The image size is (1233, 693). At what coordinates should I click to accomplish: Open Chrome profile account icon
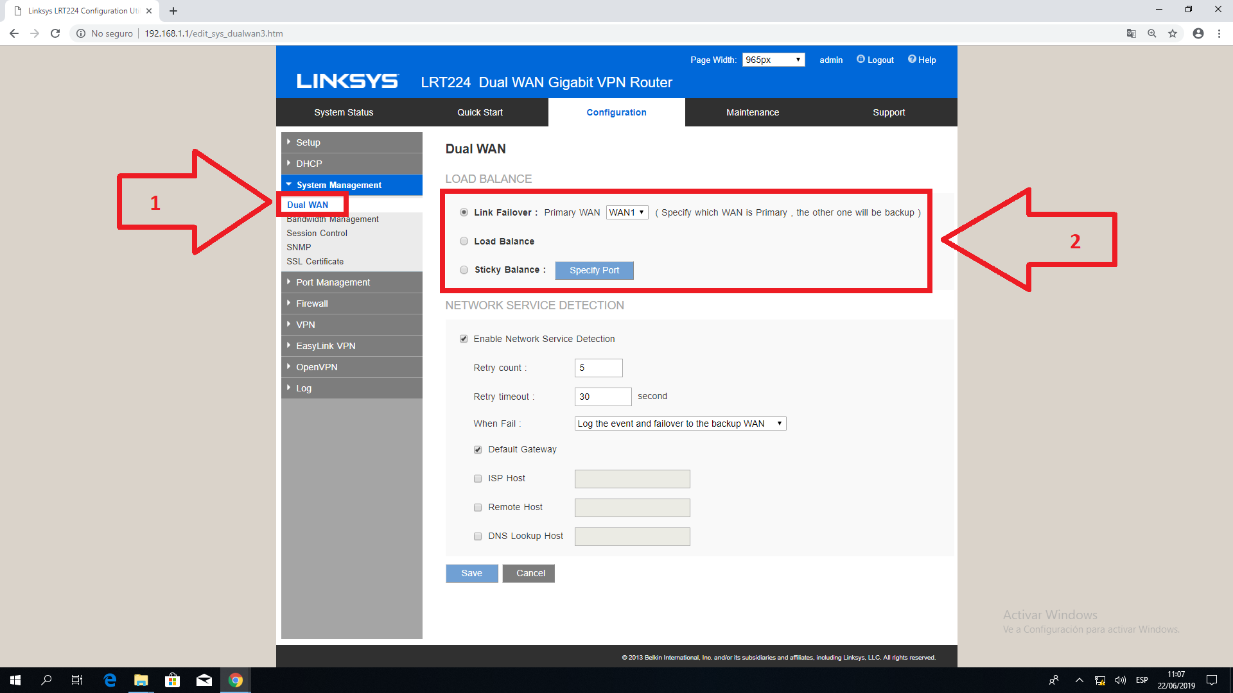point(1198,33)
